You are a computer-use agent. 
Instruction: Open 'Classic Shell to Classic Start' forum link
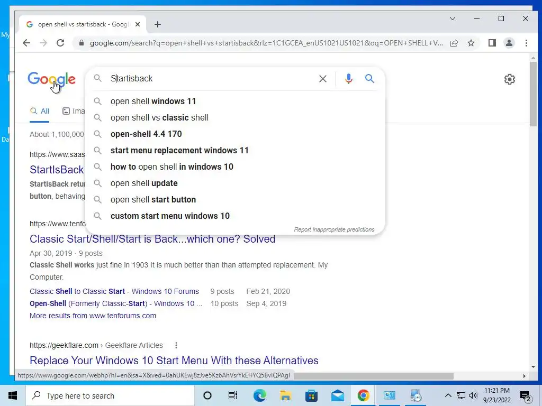[114, 291]
